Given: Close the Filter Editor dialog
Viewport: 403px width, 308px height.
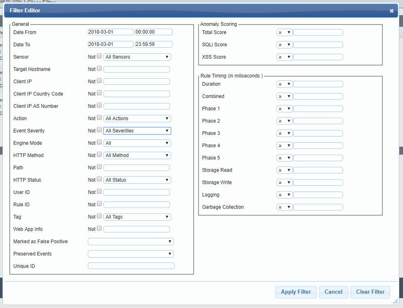Looking at the screenshot, I should point(392,11).
